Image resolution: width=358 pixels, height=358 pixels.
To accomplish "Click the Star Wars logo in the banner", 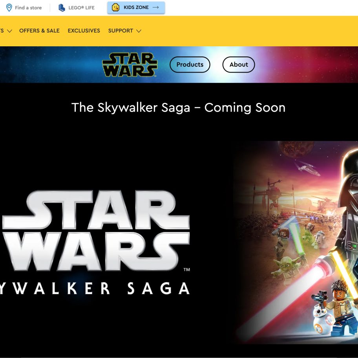I will pyautogui.click(x=130, y=65).
